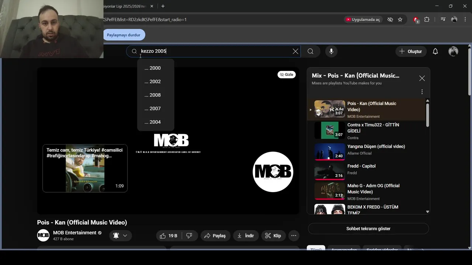Bookmark this page with the star icon
472x265 pixels.
400,20
